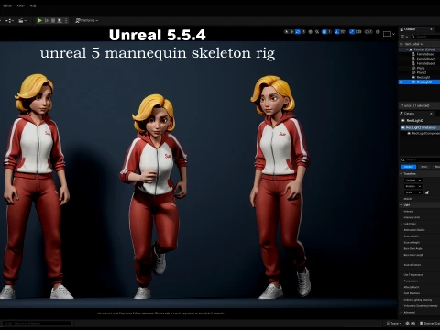Toggle world/local coordinate space globe icon
Screen dimensions: 440x330
coord(311,32)
